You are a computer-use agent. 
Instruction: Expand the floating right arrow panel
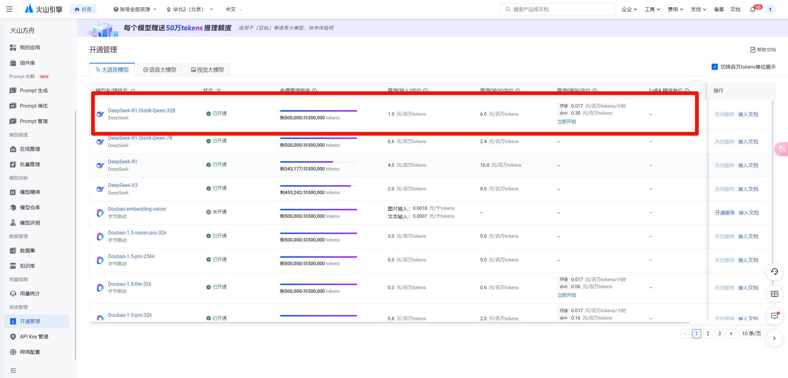click(x=774, y=338)
